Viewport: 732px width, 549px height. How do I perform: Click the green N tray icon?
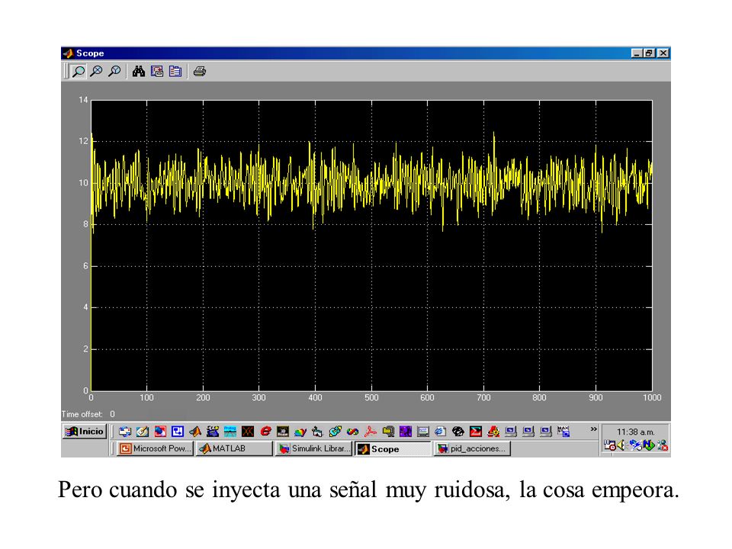pos(649,445)
